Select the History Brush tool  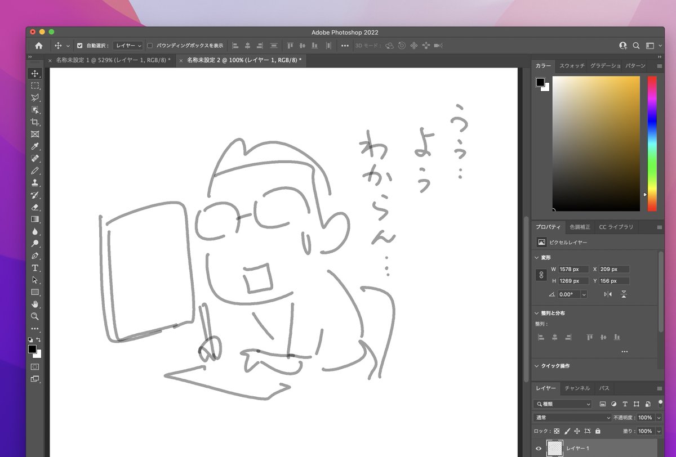35,195
